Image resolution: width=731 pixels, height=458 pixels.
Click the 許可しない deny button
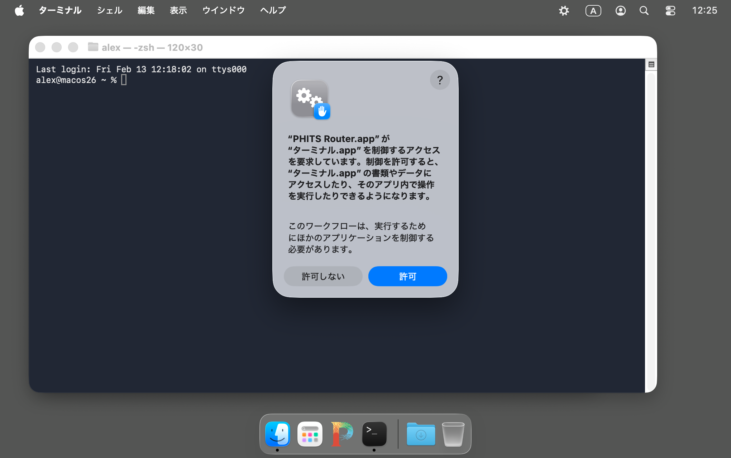(323, 276)
